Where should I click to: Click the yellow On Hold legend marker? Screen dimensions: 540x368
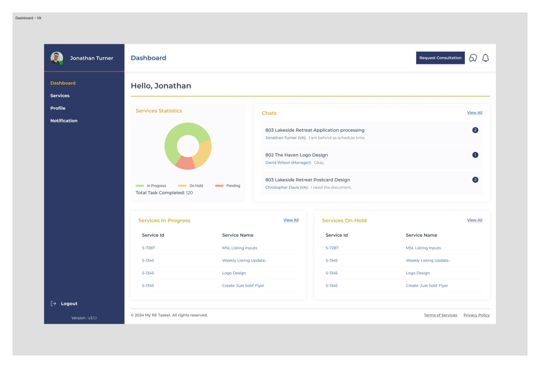pos(182,186)
